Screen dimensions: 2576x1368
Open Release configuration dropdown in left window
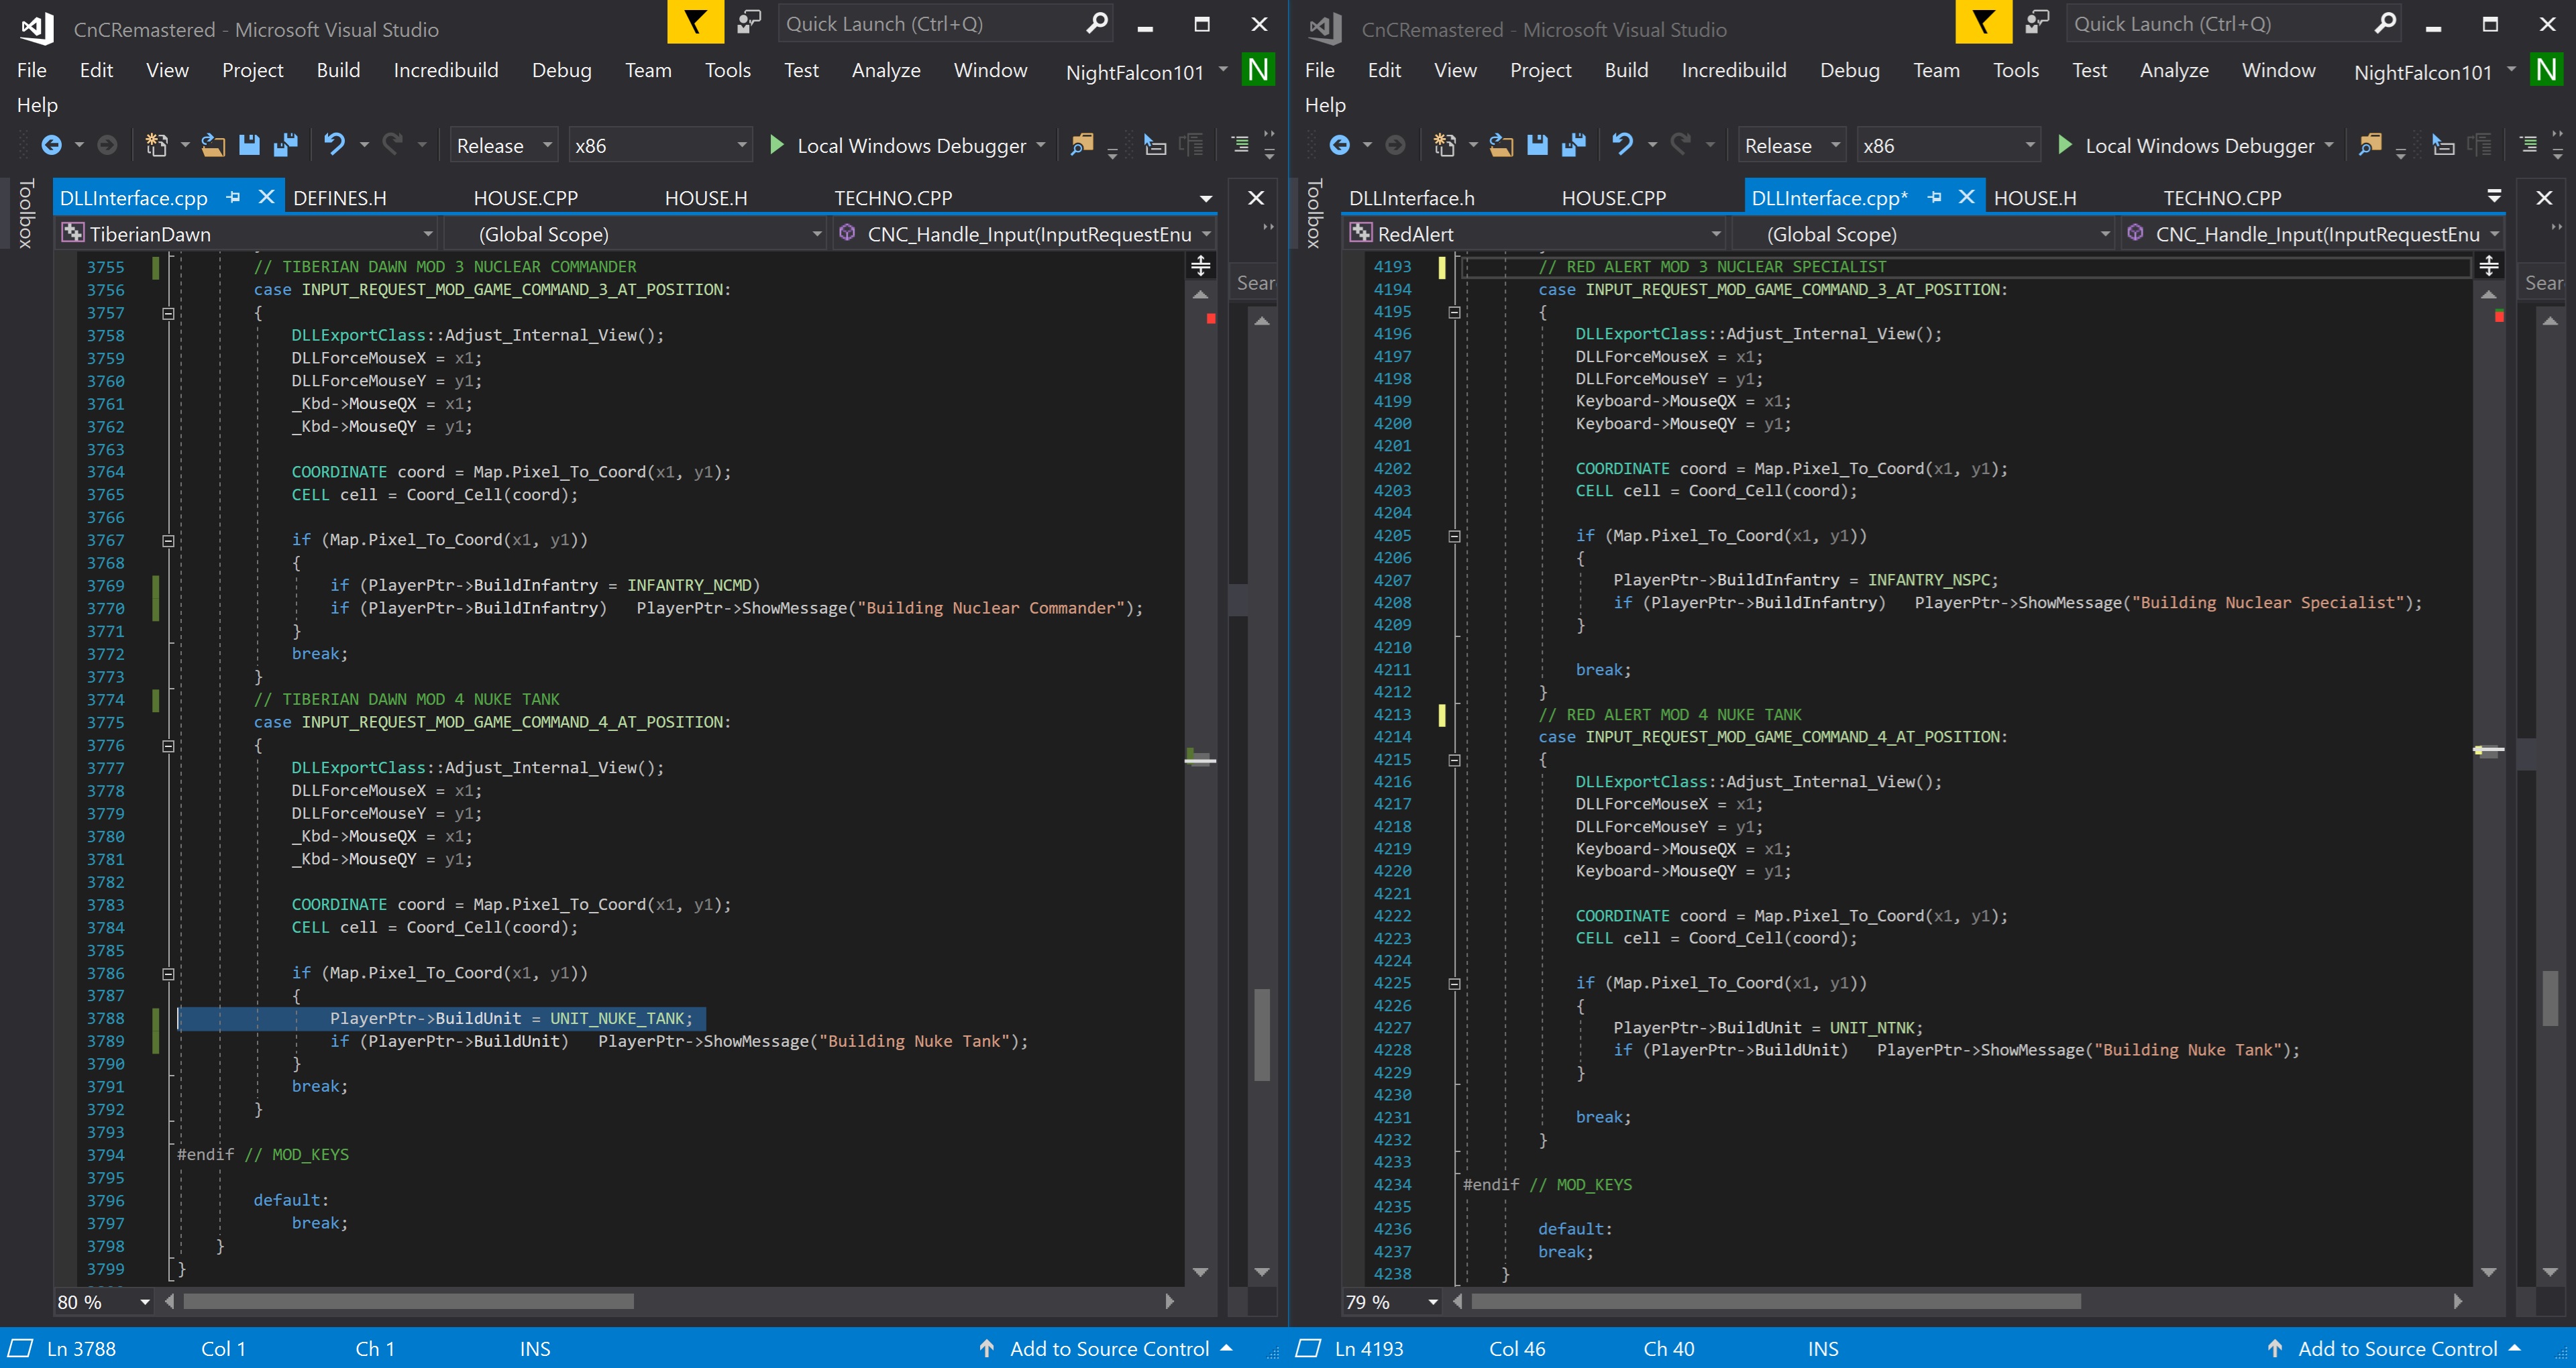pyautogui.click(x=504, y=146)
